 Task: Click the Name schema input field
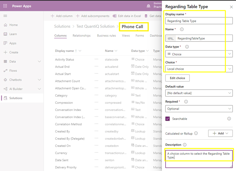pos(199,38)
